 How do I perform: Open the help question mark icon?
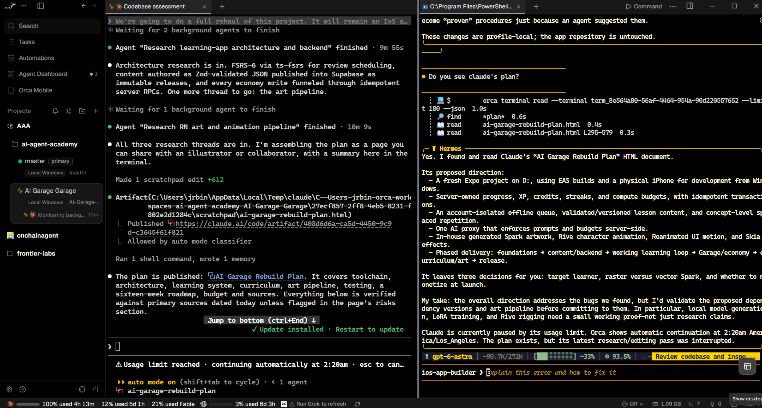[23, 389]
